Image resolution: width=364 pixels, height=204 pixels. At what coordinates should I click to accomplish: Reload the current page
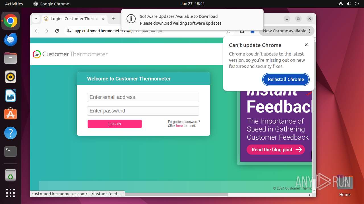coord(57,31)
